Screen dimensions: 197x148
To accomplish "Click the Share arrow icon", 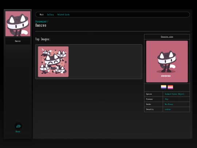I will pyautogui.click(x=18, y=126).
